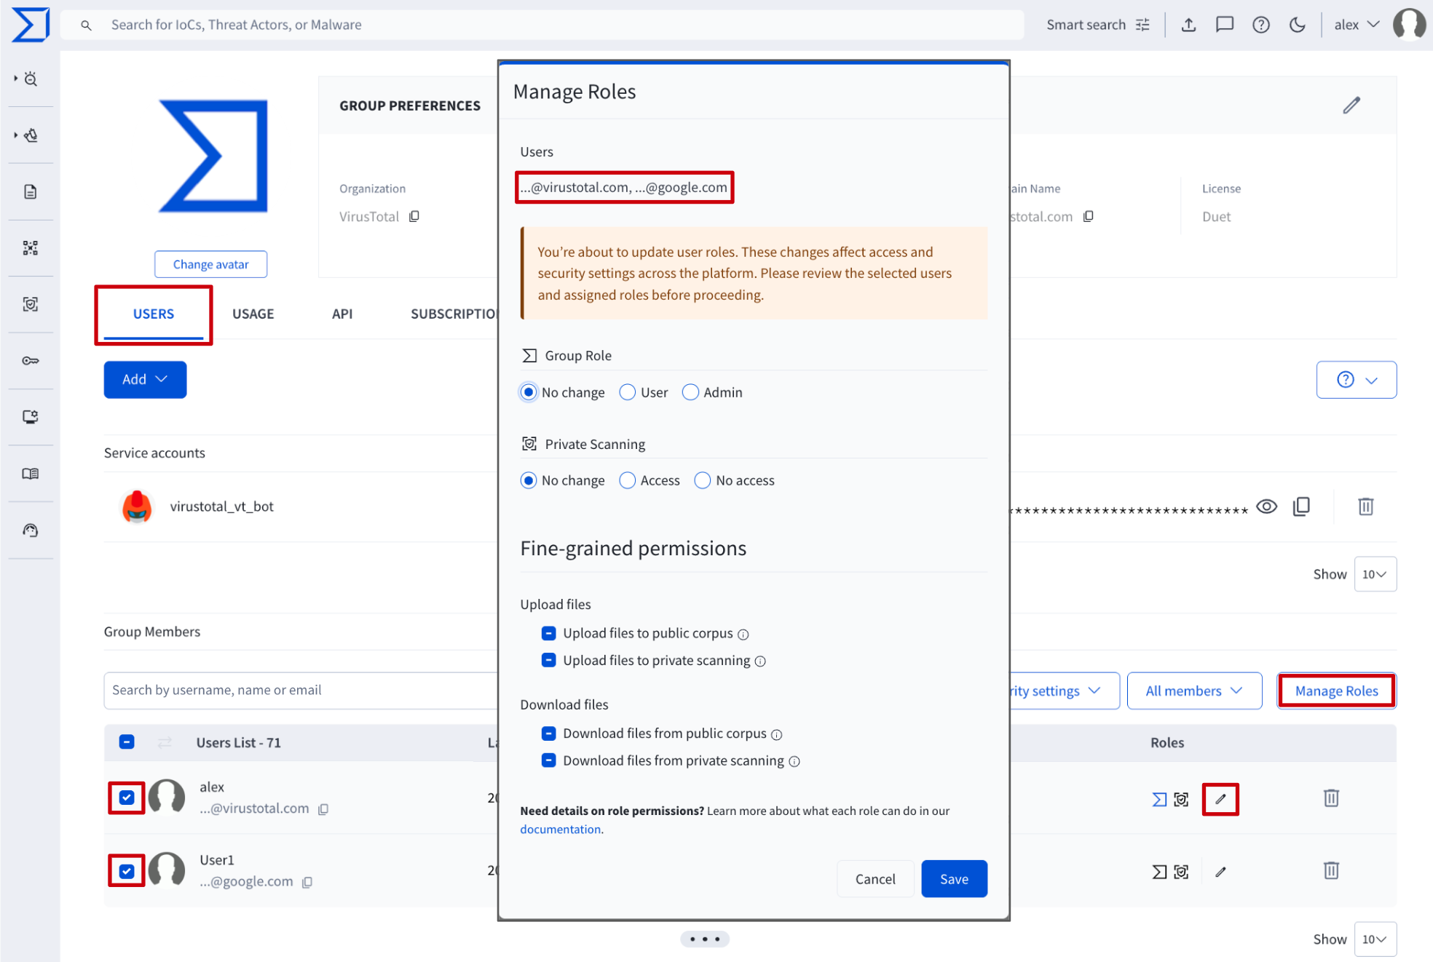Click pencil edit icon for User1 roles

(x=1220, y=871)
